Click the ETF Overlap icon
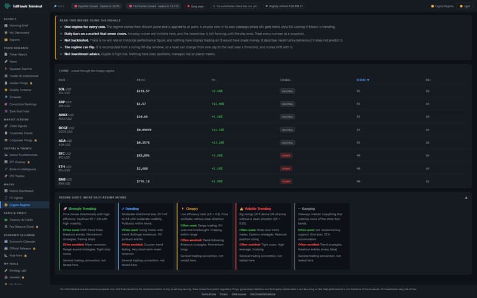Viewport: 477px width, 298px height. (6, 162)
